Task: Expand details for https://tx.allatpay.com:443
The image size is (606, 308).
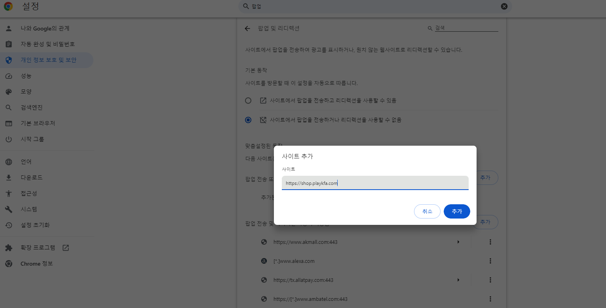Action: pos(458,279)
